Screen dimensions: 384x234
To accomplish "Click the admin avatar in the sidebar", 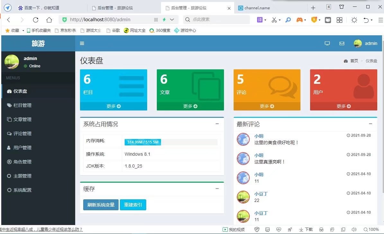I will tap(12, 62).
